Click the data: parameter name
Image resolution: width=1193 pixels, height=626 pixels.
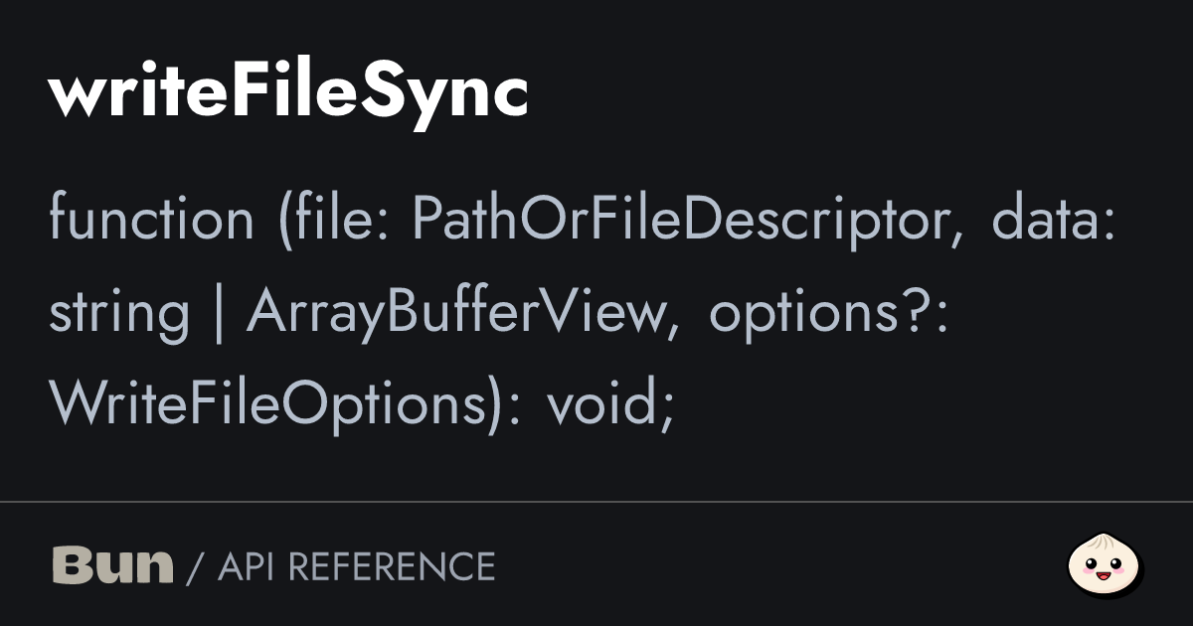1055,220
